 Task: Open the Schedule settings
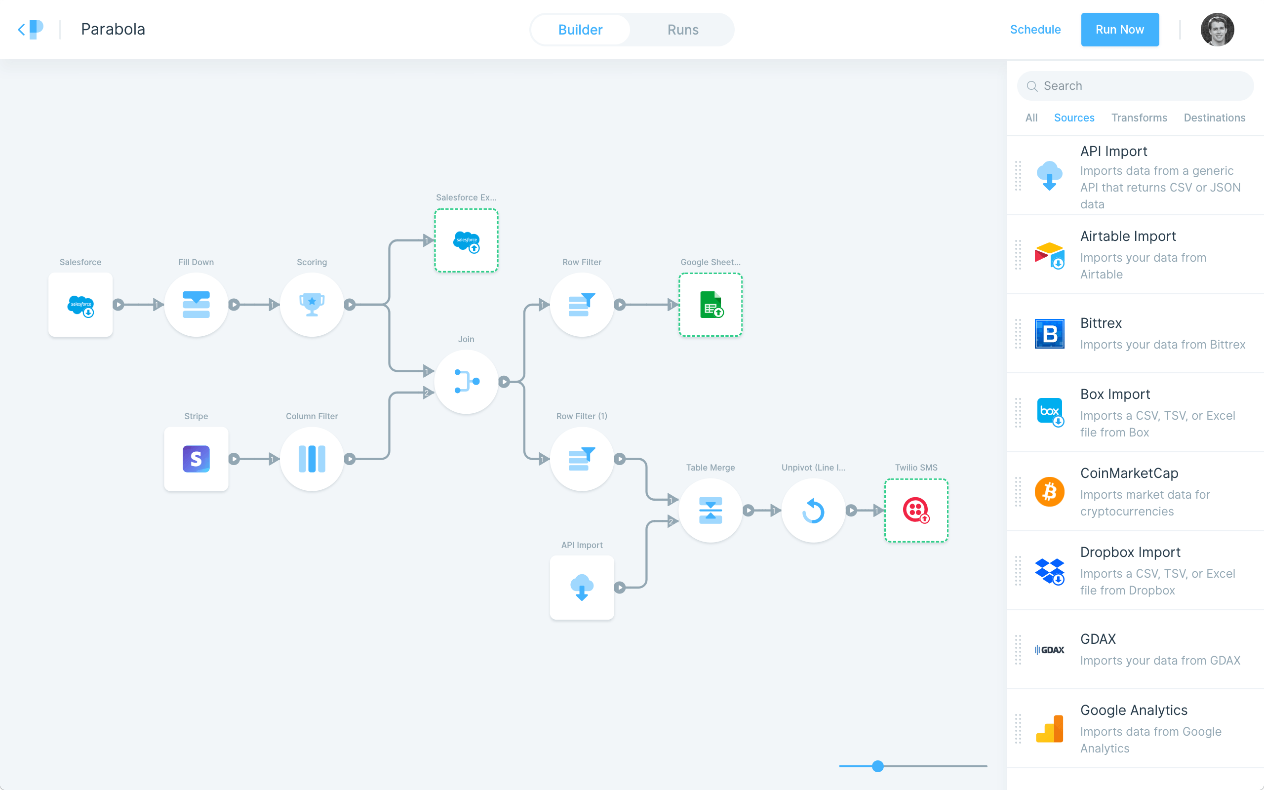(1035, 29)
